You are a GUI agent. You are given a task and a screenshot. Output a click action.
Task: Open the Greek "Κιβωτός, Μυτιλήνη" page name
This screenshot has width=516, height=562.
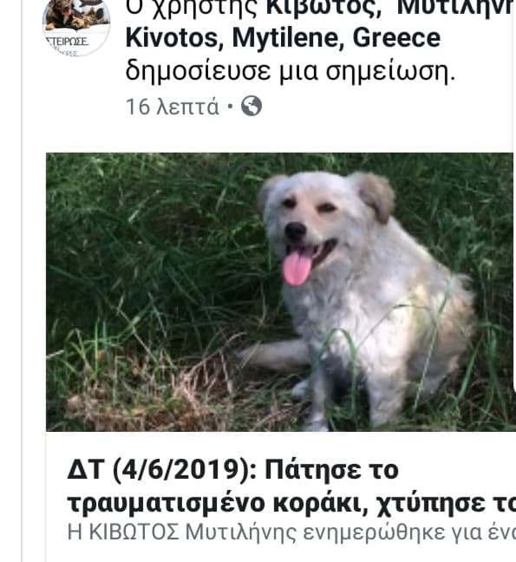tap(390, 8)
